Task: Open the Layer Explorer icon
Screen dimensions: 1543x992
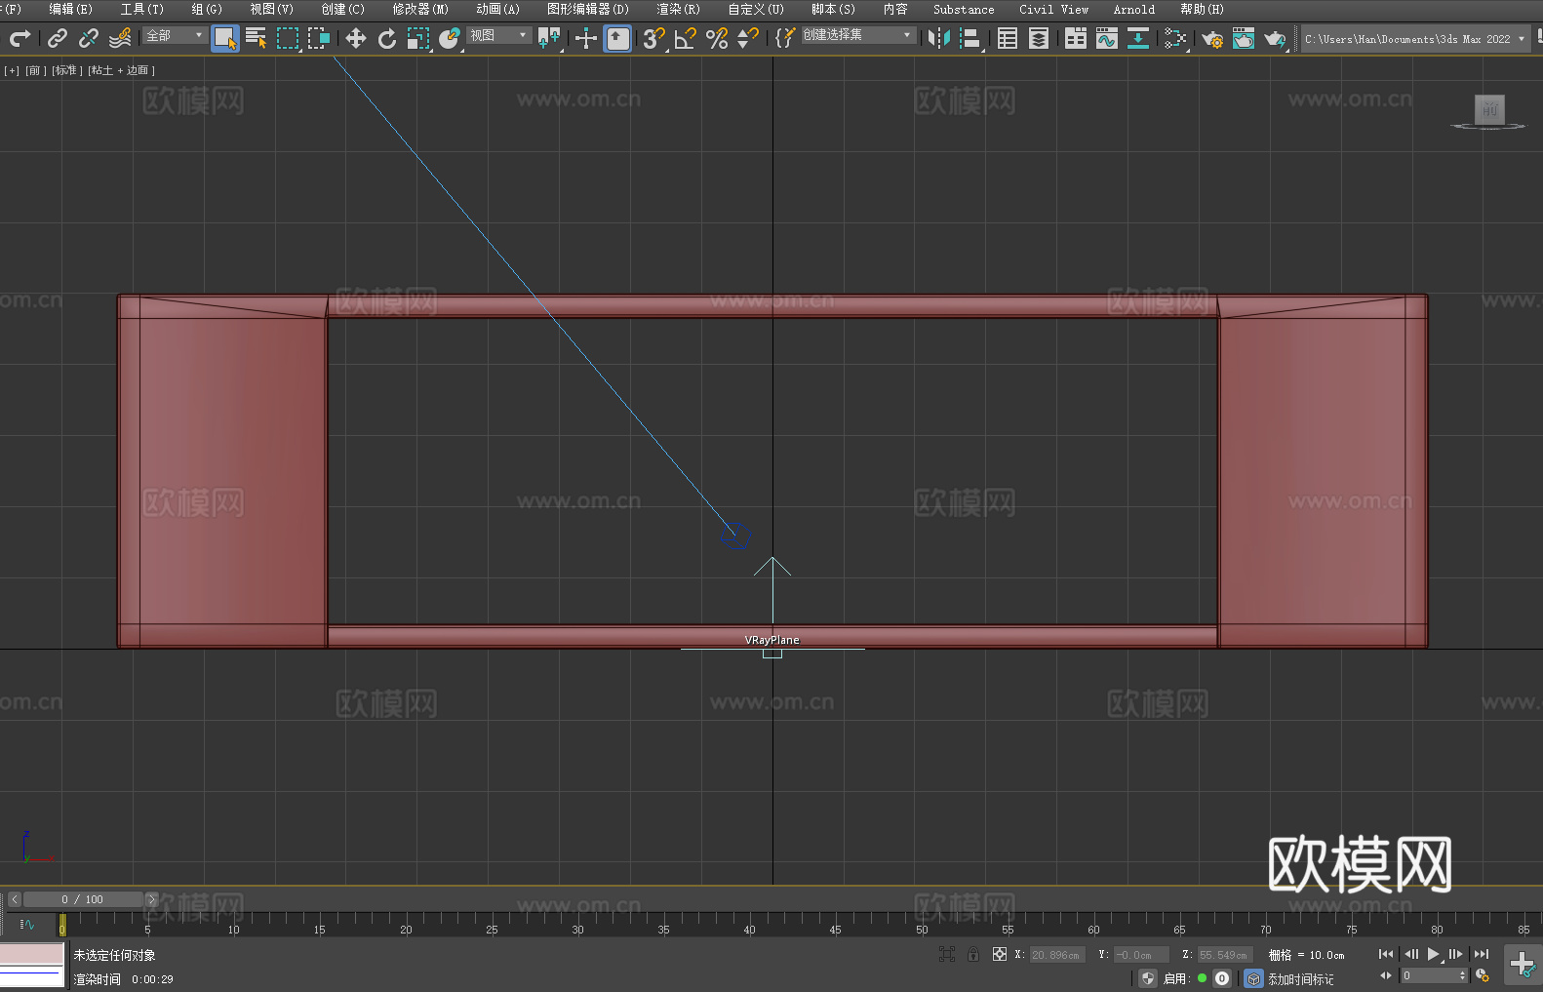Action: point(1039,38)
